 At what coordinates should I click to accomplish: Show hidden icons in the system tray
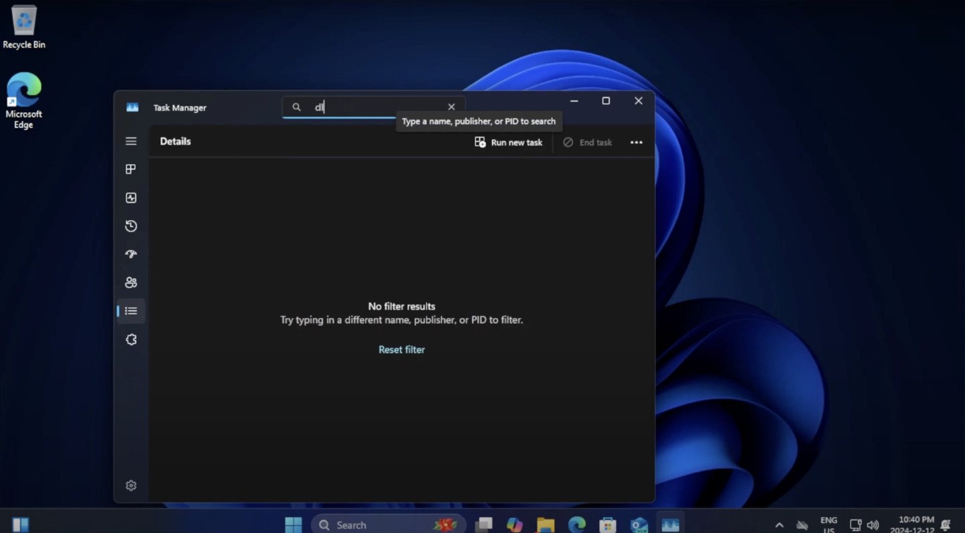[x=779, y=524]
